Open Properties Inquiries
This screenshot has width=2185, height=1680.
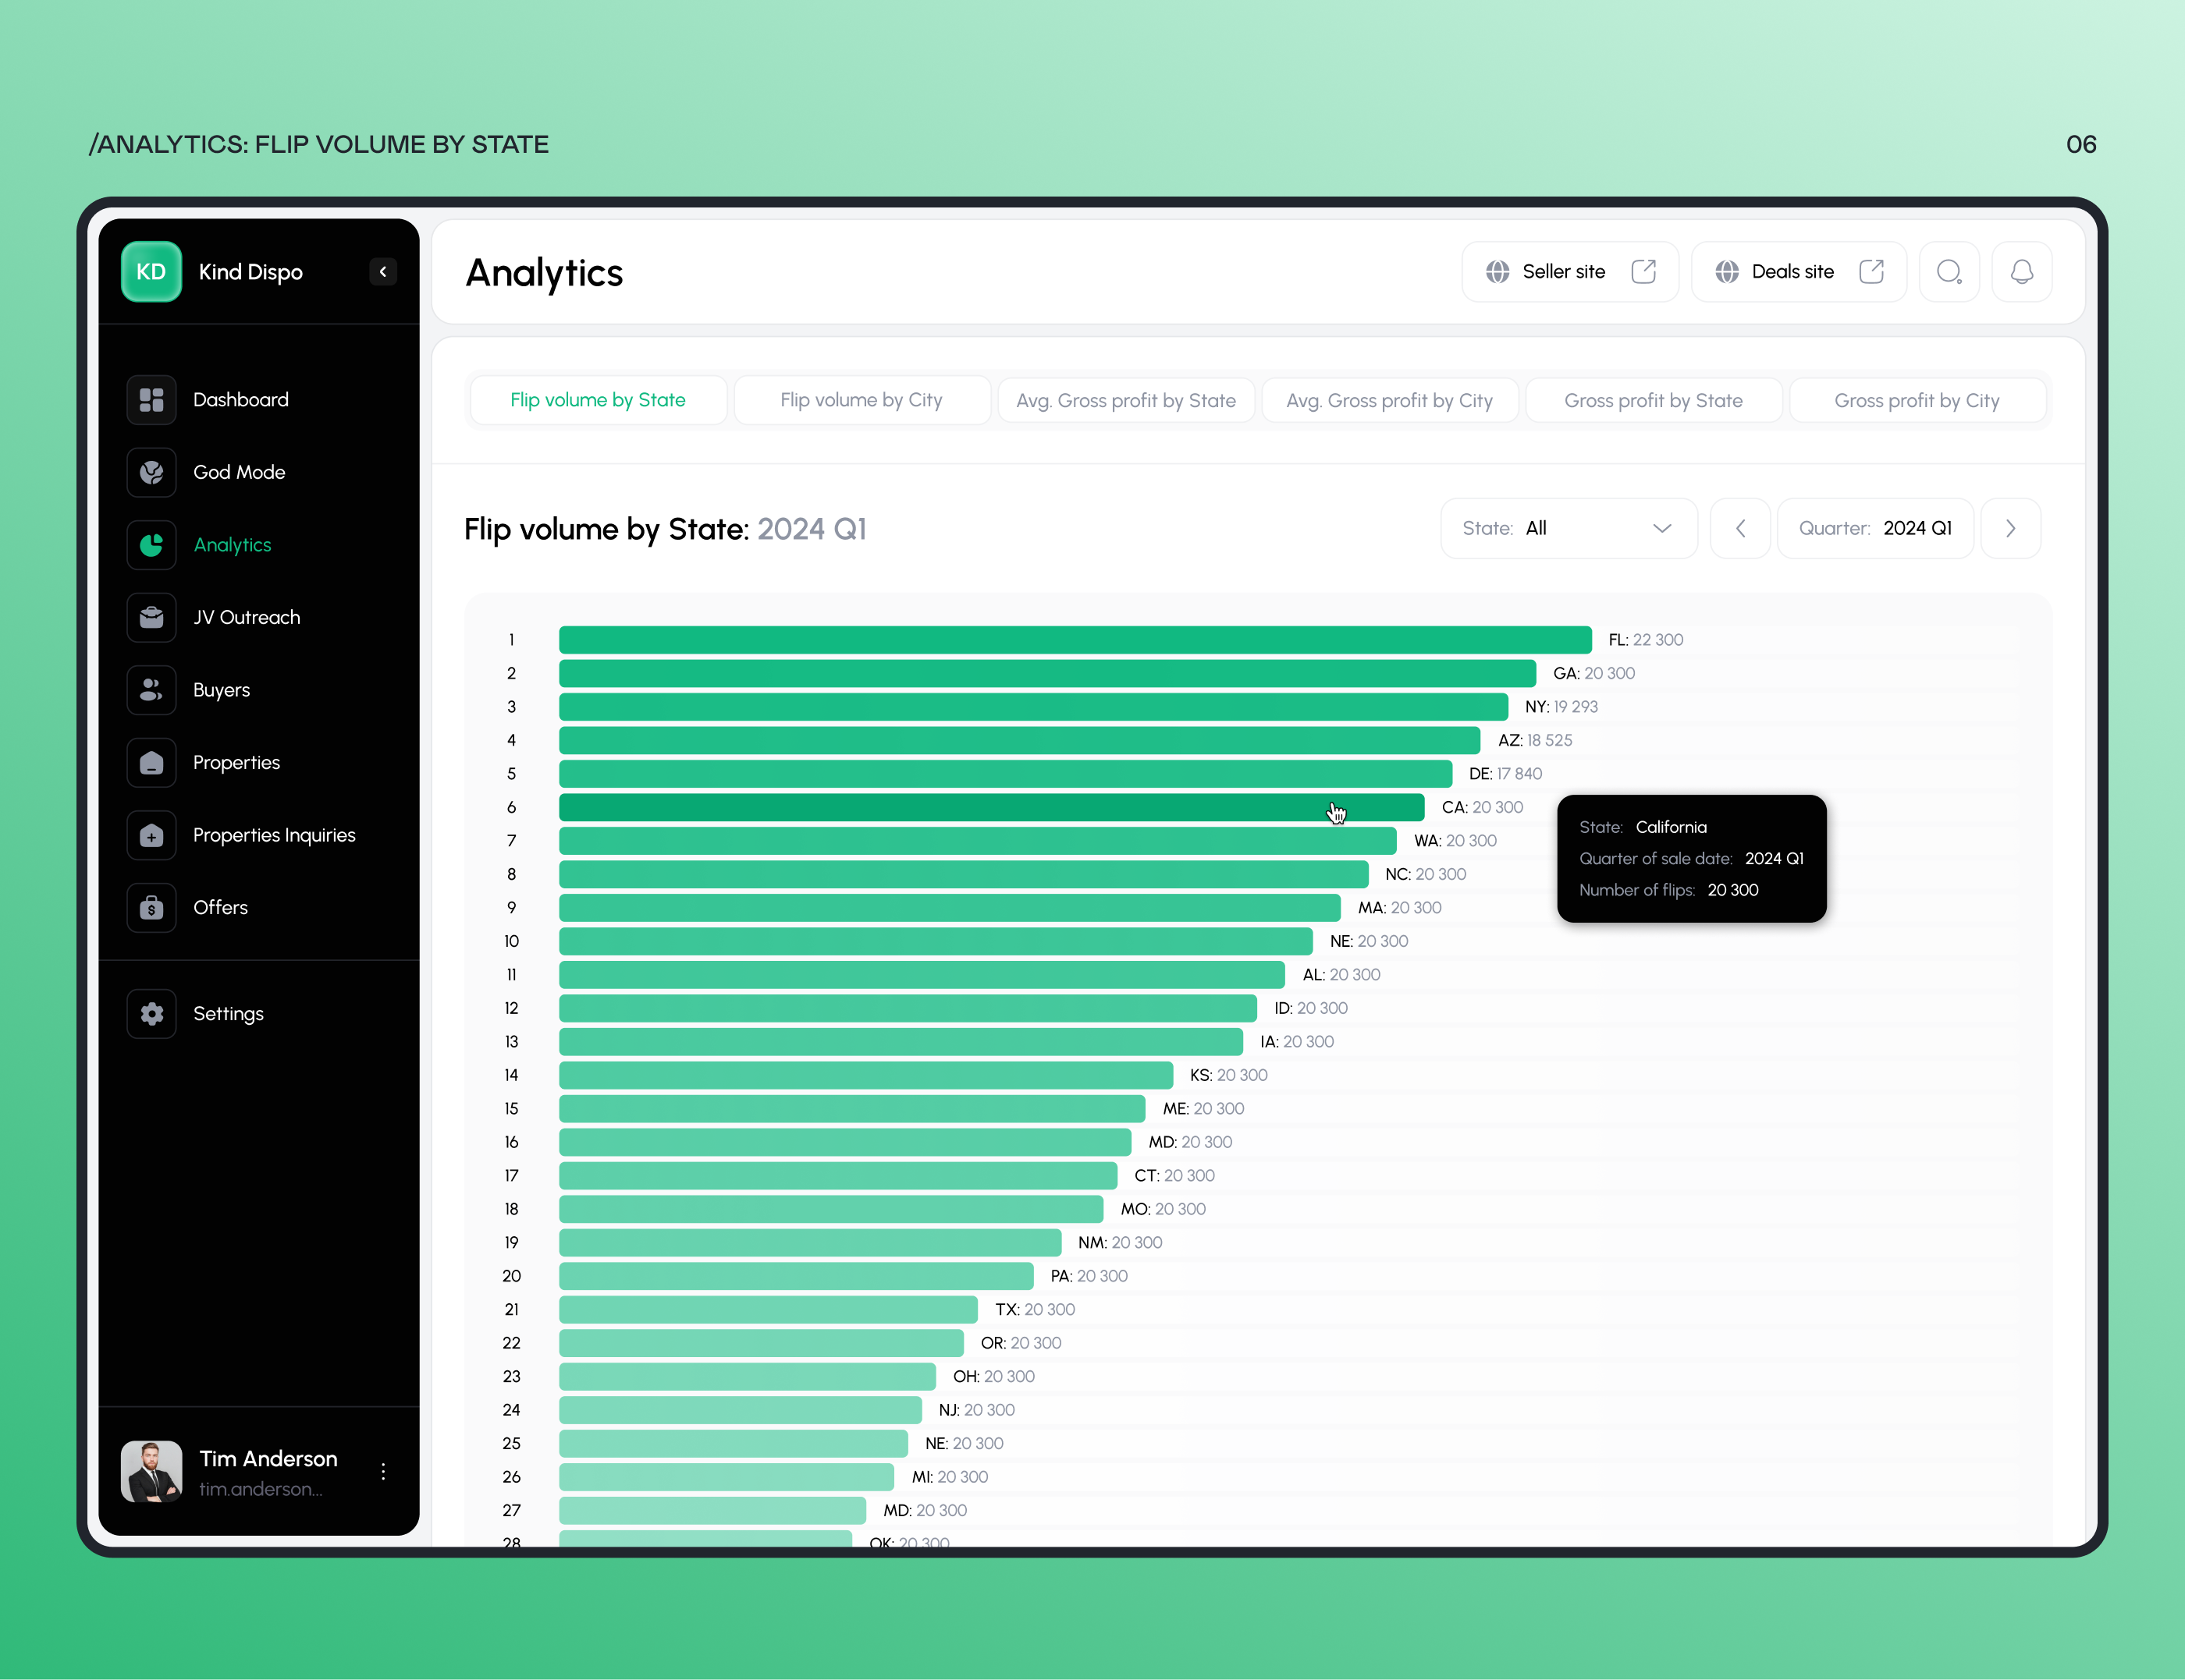[x=274, y=835]
